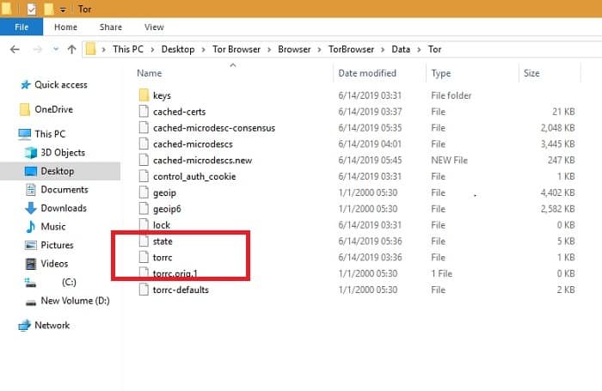Click the cached-microdesc-consensus file icon
The height and width of the screenshot is (391, 602).
144,128
